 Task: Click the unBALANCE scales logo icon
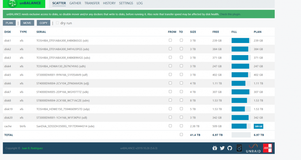(12, 3)
